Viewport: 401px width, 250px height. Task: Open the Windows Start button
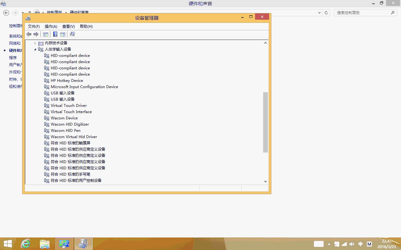8,244
